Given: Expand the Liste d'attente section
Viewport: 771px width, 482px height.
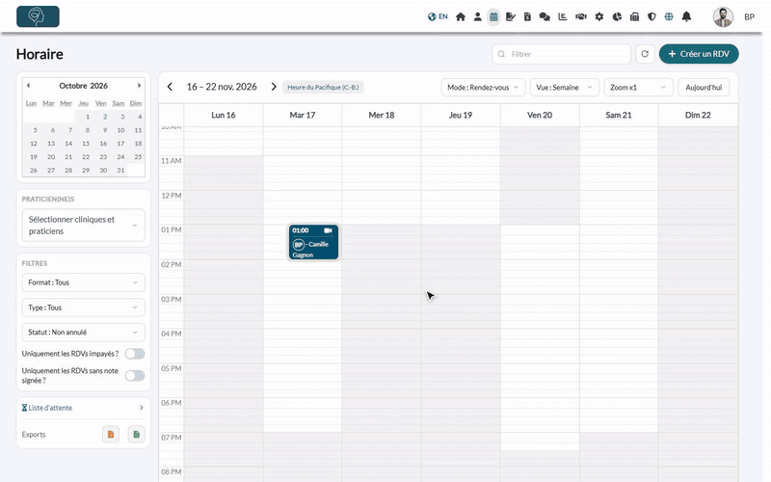Looking at the screenshot, I should tap(83, 408).
